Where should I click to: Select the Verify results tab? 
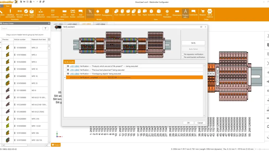pos(69,62)
